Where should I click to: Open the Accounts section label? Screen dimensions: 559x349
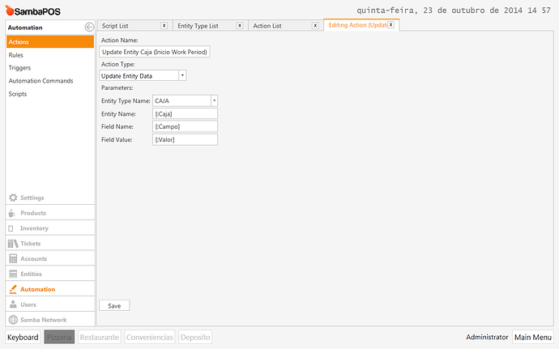pyautogui.click(x=33, y=259)
